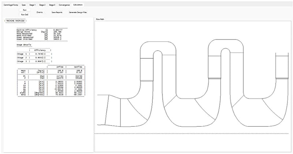Click the second Run button below Run
Image resolution: width=293 pixels, height=154 pixels.
25,14
